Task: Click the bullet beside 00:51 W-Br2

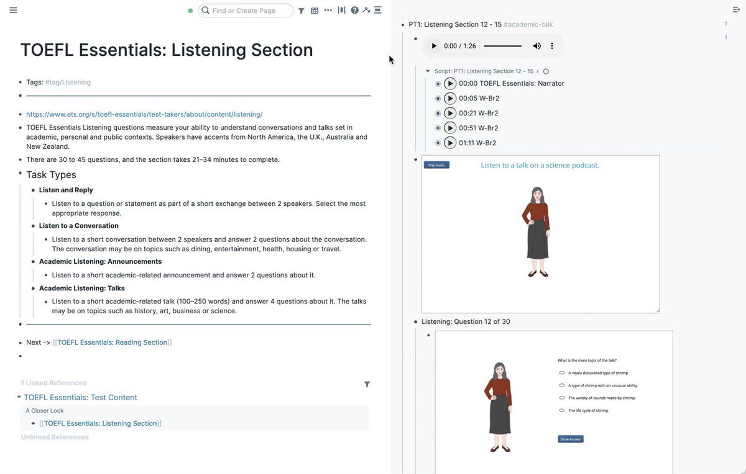Action: pos(438,128)
